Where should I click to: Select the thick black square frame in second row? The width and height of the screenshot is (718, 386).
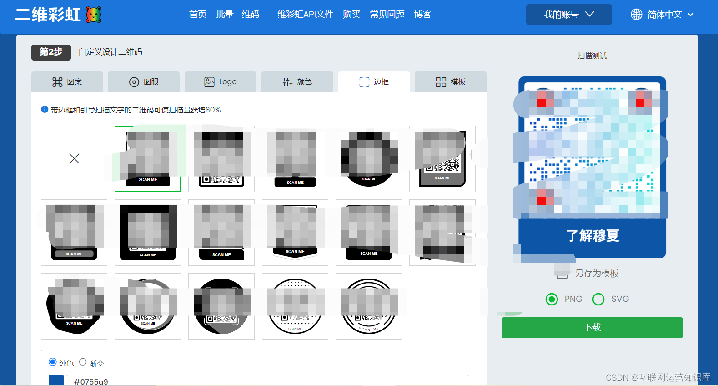(x=148, y=233)
